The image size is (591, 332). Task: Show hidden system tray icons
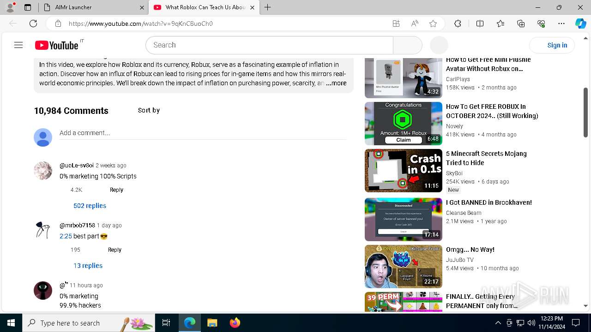[x=498, y=323]
